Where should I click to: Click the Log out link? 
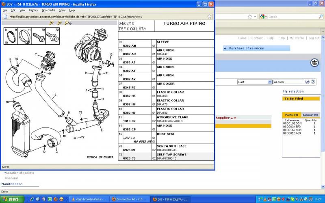click(x=314, y=38)
